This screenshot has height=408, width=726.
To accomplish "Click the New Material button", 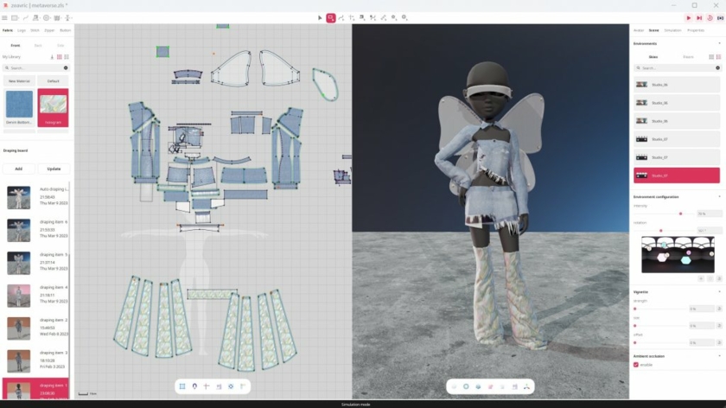I will (x=19, y=80).
